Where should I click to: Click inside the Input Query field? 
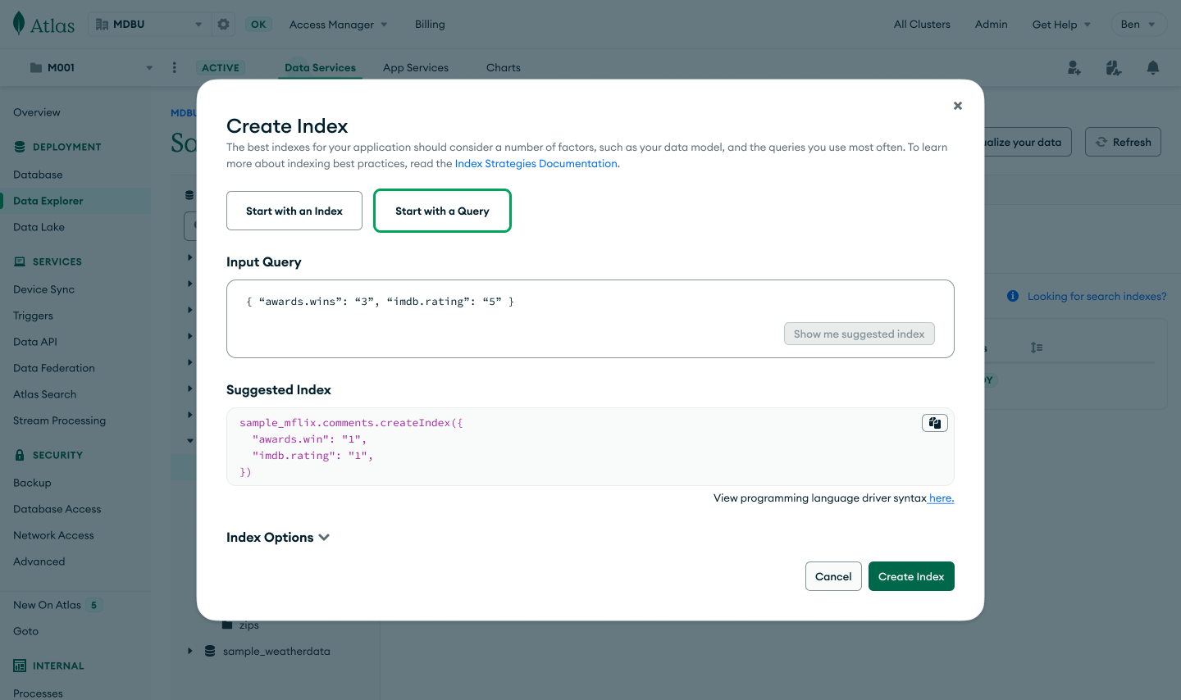[x=590, y=319]
